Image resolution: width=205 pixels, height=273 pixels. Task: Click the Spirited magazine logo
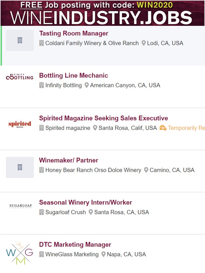20,124
